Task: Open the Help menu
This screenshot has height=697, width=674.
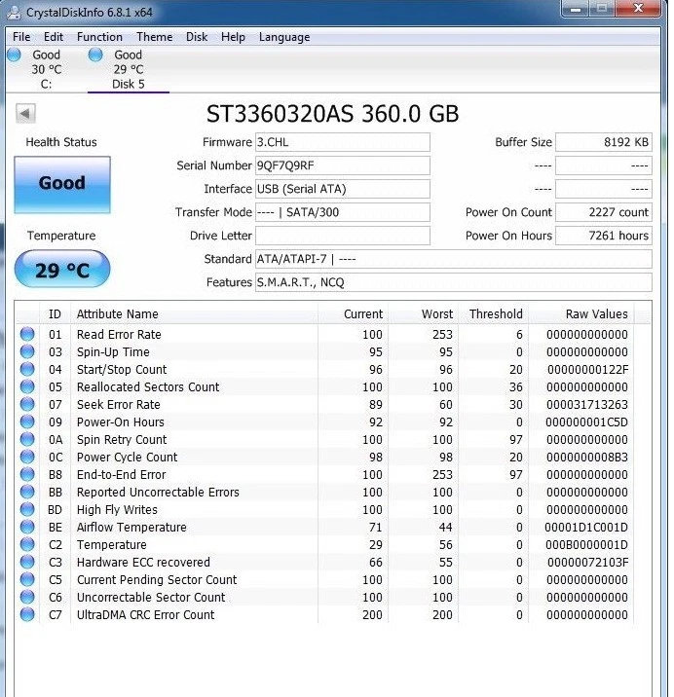Action: pyautogui.click(x=233, y=37)
